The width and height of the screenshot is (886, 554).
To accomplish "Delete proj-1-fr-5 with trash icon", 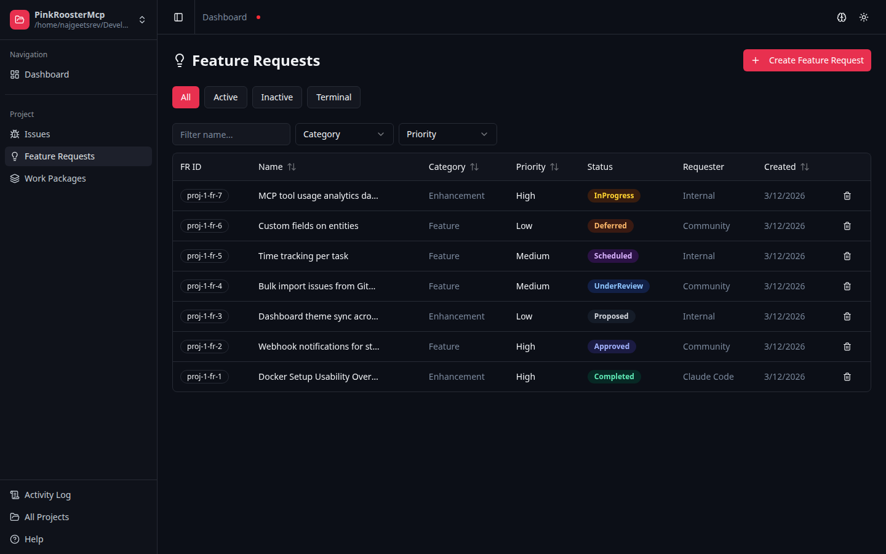I will [847, 256].
